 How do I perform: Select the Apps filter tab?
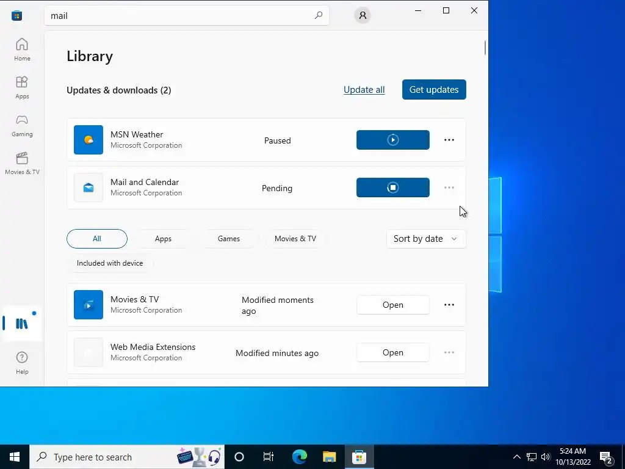coord(163,239)
